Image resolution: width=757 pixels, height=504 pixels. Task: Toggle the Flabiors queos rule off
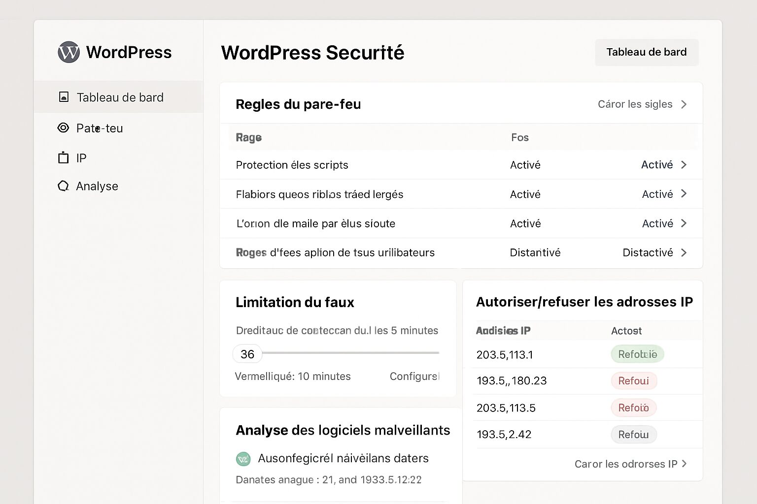tap(657, 194)
